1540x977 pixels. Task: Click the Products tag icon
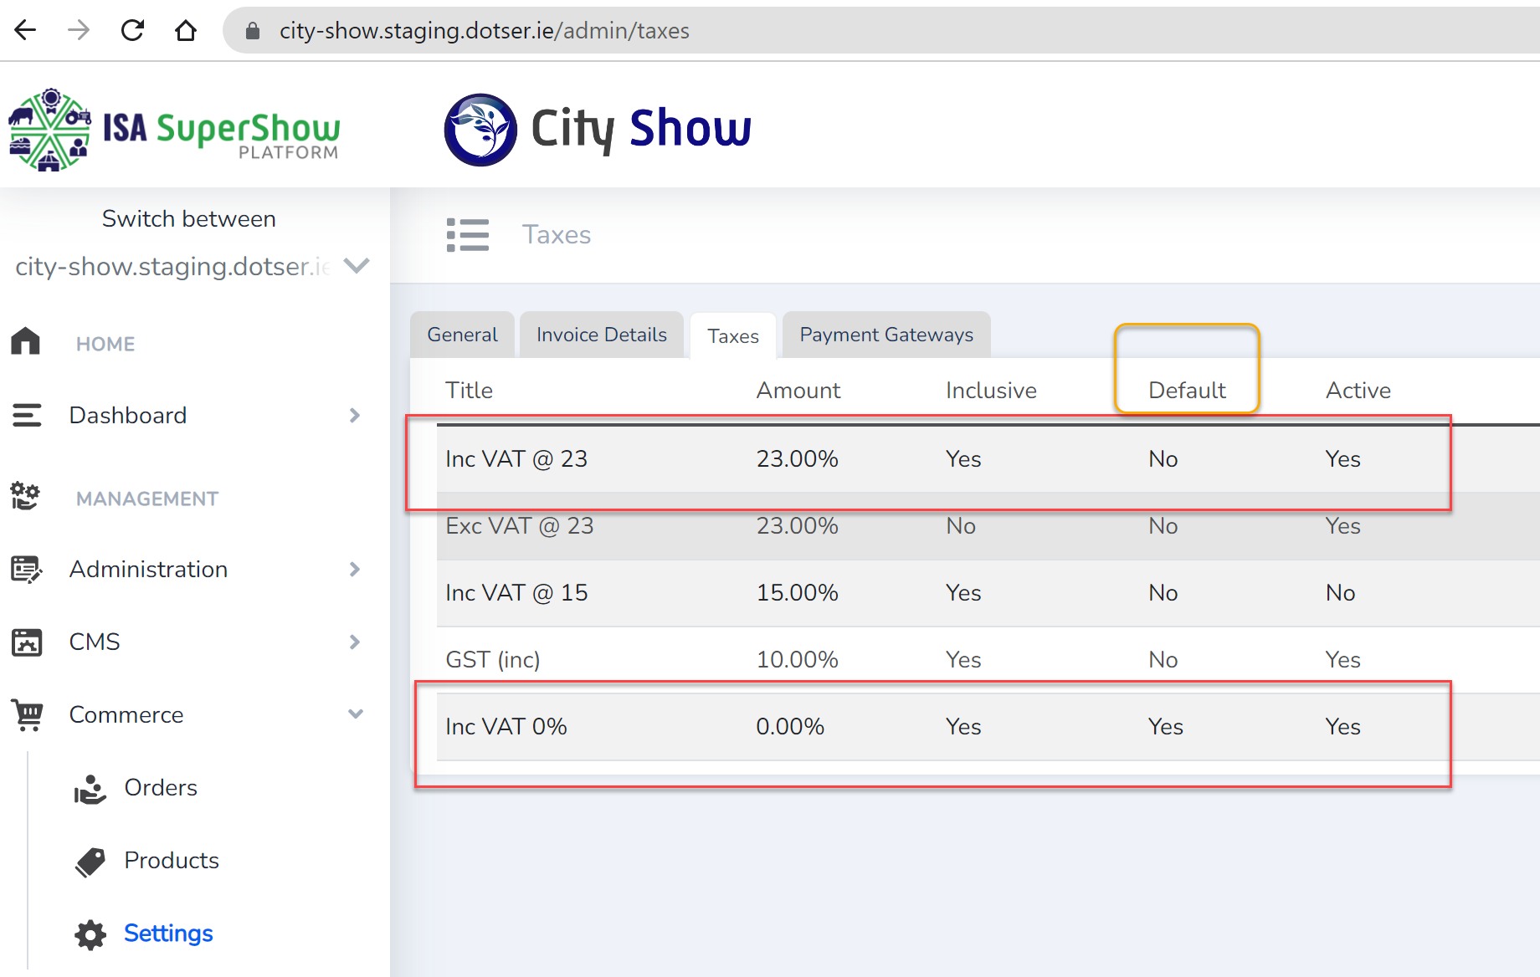(90, 861)
